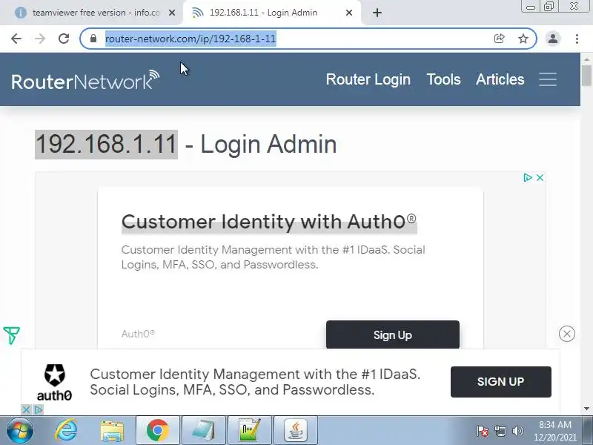The image size is (593, 445).
Task: Close bottom ad via small X icon
Action: [x=26, y=409]
